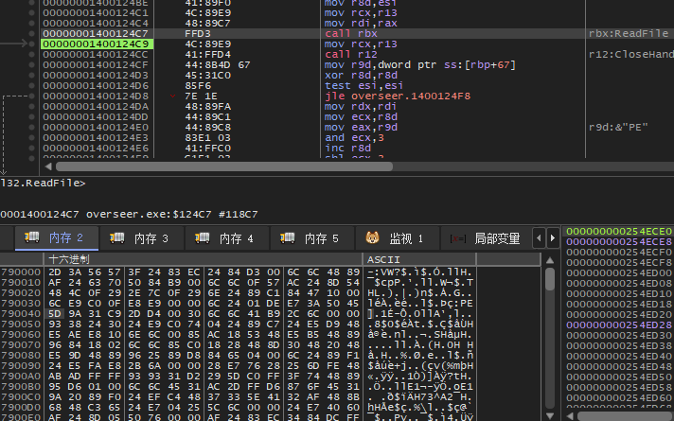674x421 pixels.
Task: Select dump row address 790000
Action: 21,272
